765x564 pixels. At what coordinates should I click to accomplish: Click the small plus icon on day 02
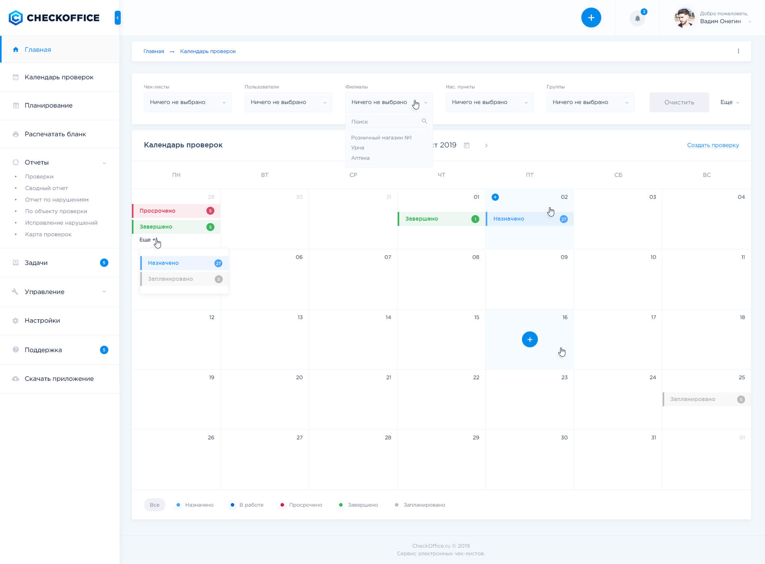(495, 197)
